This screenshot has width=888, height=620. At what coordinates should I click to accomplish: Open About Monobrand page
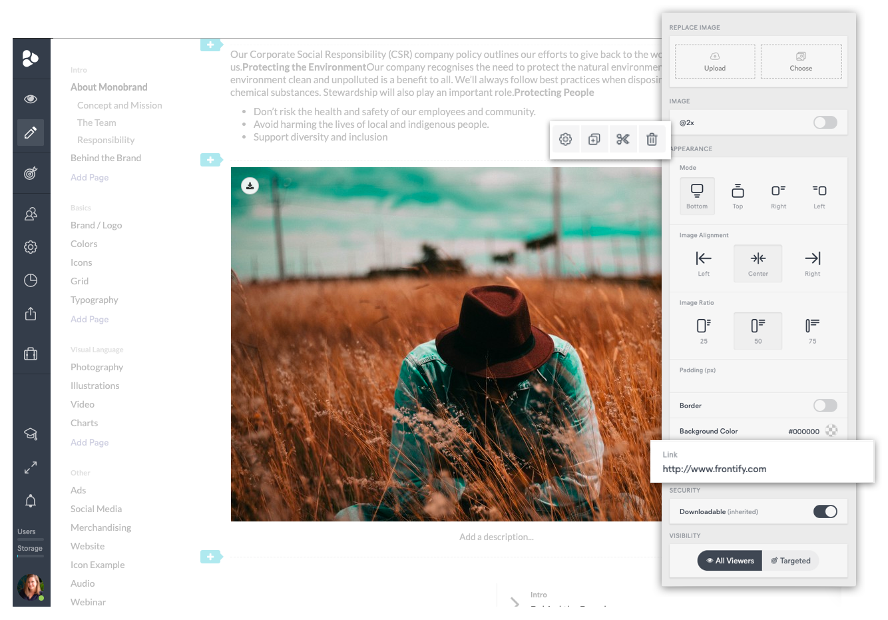pos(109,87)
